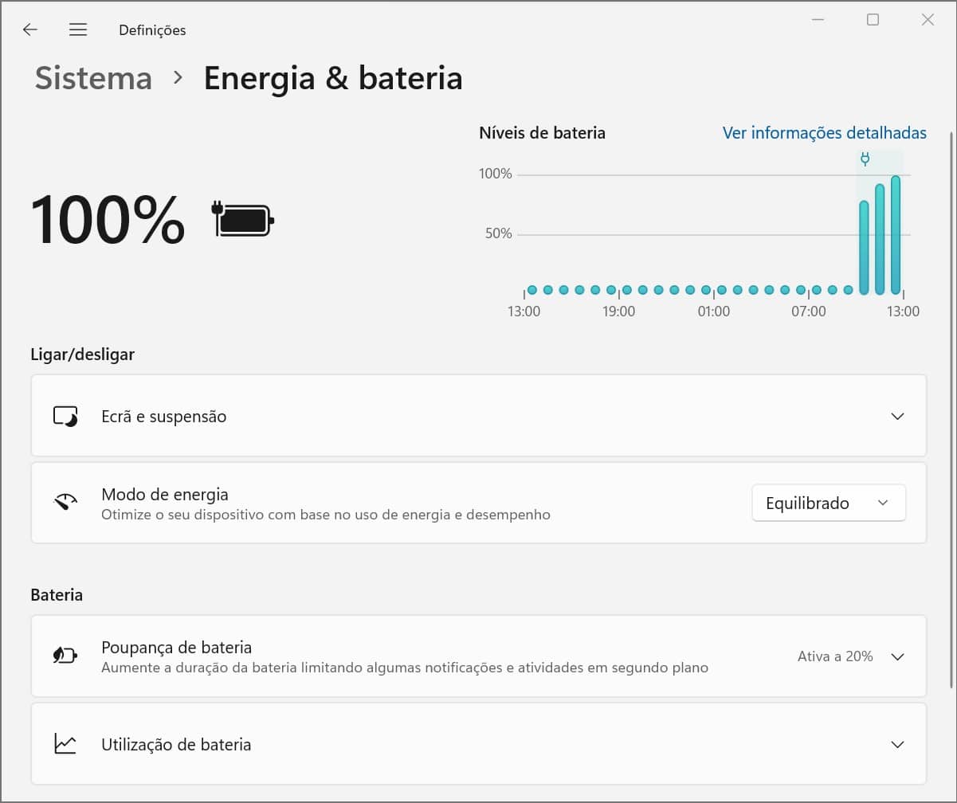Go to Sistema in the breadcrumb
957x803 pixels.
click(93, 78)
